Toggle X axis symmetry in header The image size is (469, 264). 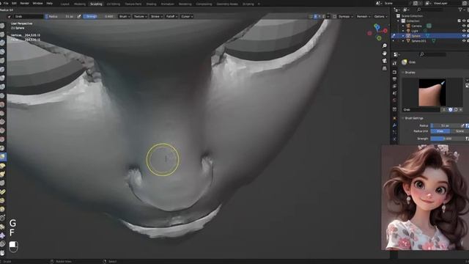click(316, 16)
